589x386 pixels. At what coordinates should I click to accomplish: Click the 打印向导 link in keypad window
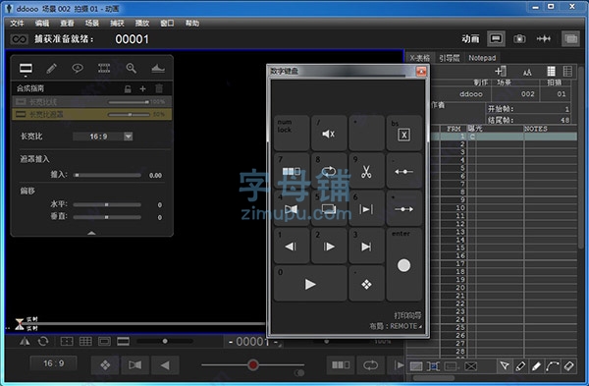pos(407,315)
